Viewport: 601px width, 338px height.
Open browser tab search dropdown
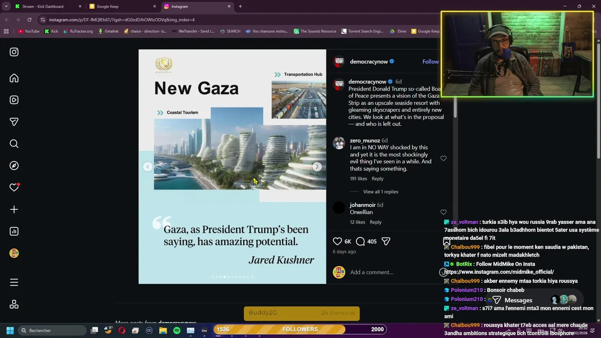[6, 6]
